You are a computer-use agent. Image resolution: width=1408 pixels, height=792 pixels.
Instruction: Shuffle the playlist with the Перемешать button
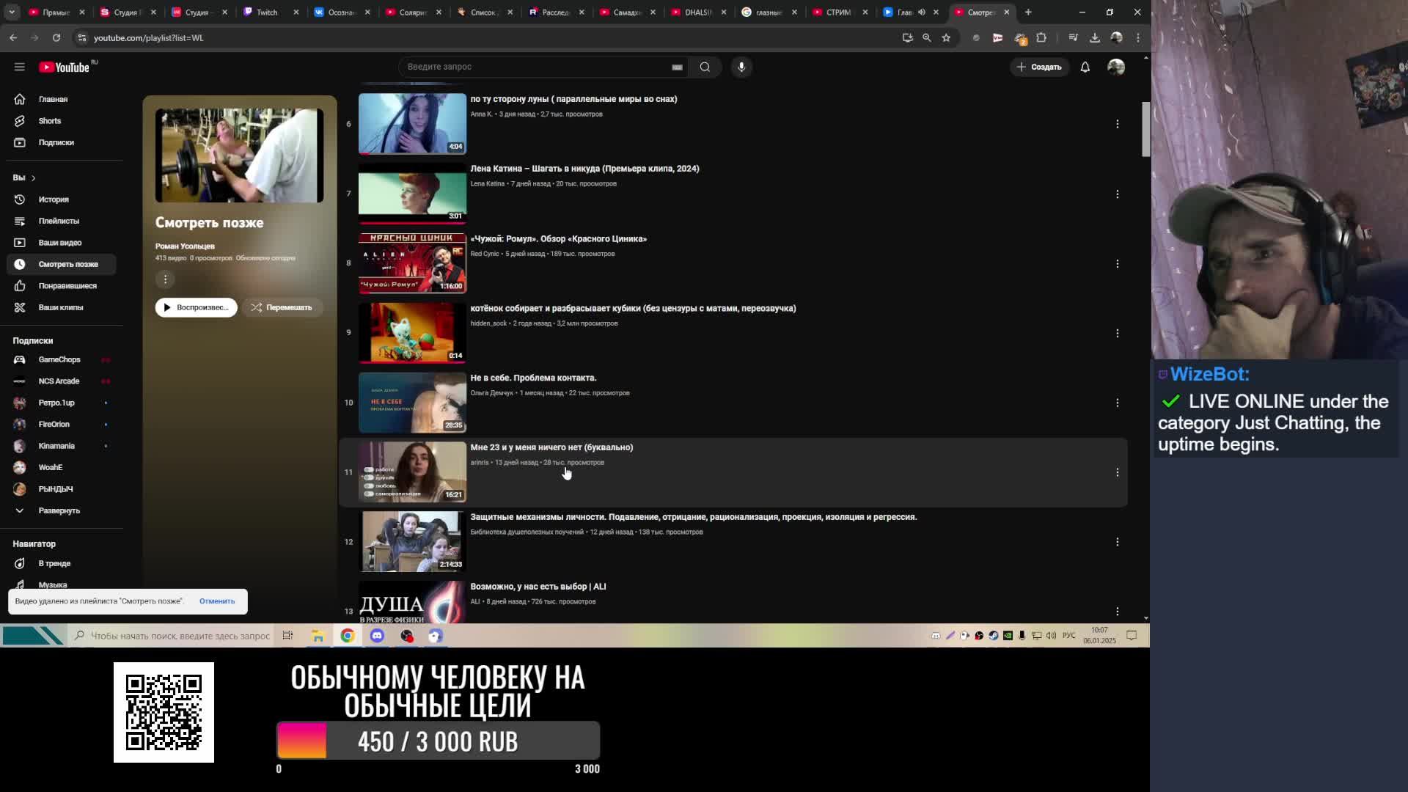pos(282,307)
